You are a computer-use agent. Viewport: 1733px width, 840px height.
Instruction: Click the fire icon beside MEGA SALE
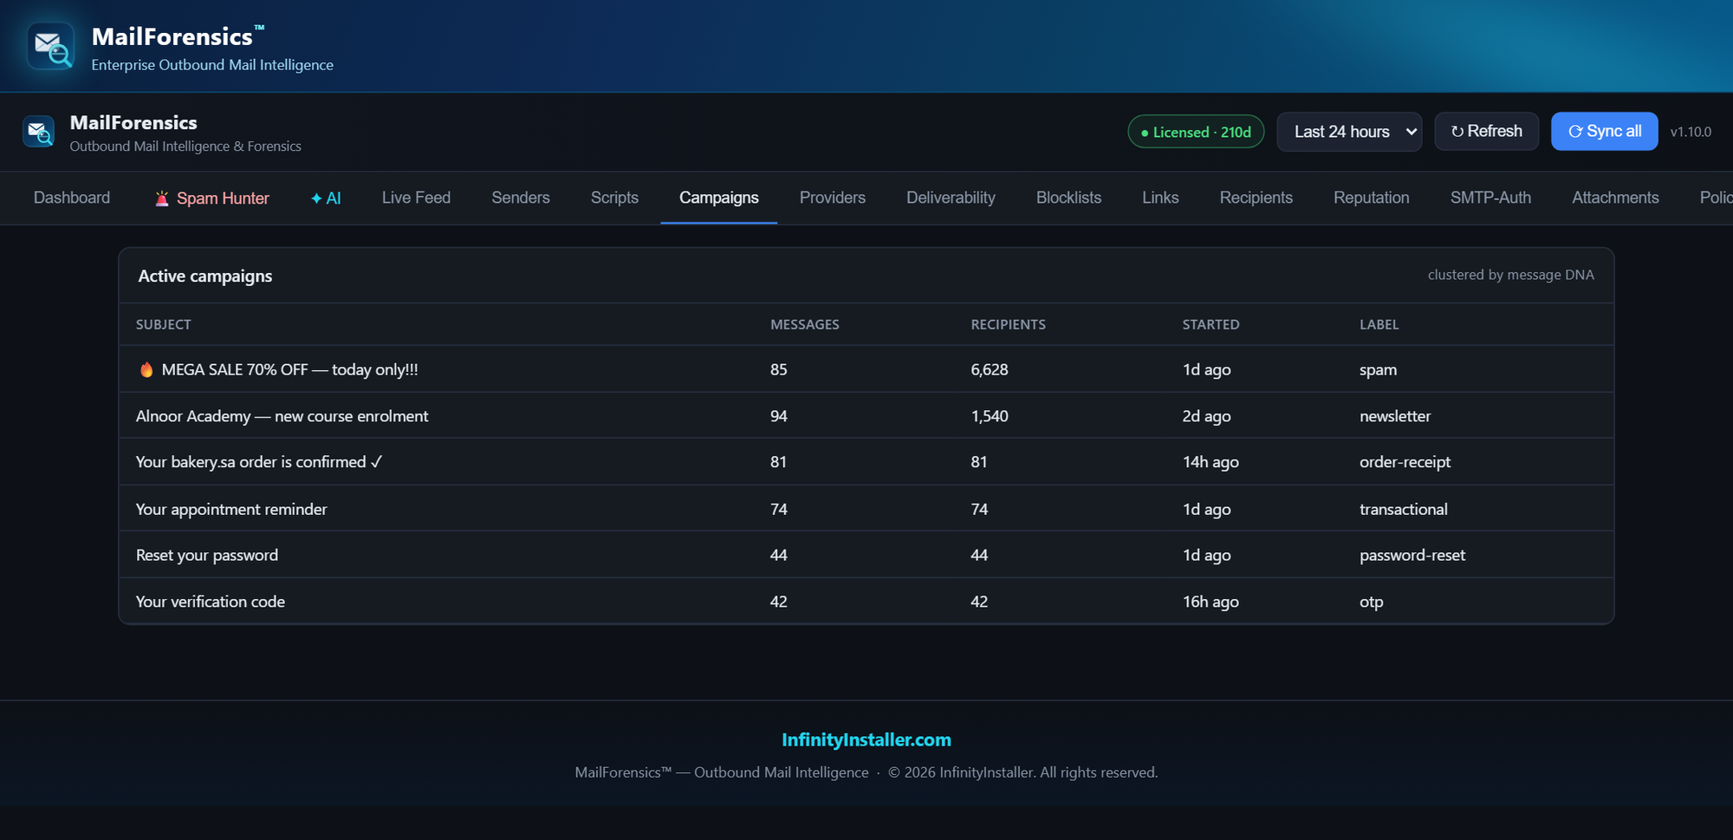click(146, 369)
